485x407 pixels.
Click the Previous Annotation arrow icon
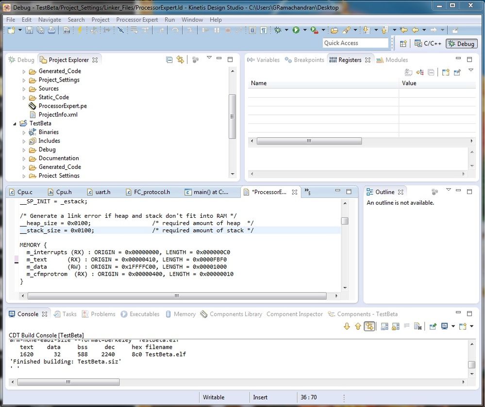coord(385,30)
